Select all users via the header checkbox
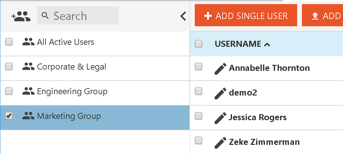 pyautogui.click(x=199, y=44)
